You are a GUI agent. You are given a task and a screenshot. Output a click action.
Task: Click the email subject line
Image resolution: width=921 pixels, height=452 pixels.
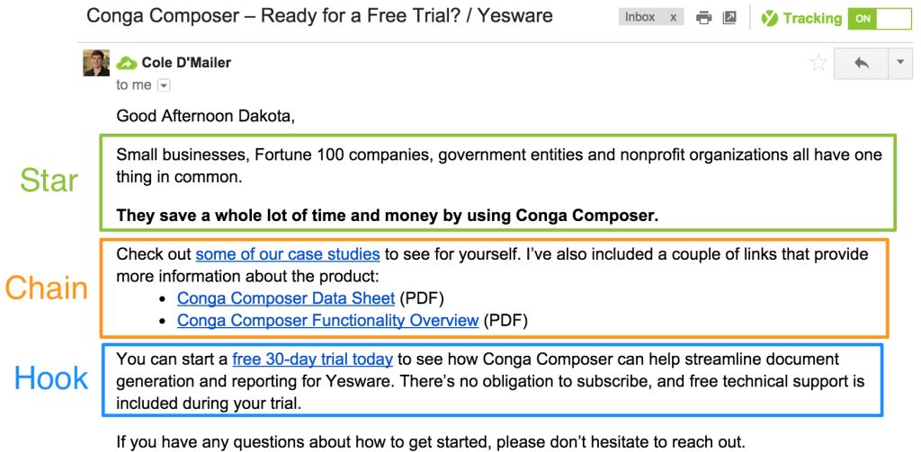pos(319,16)
